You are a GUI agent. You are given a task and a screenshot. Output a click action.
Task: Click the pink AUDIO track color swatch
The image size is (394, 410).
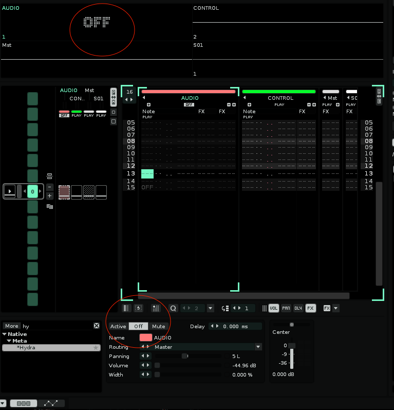146,337
